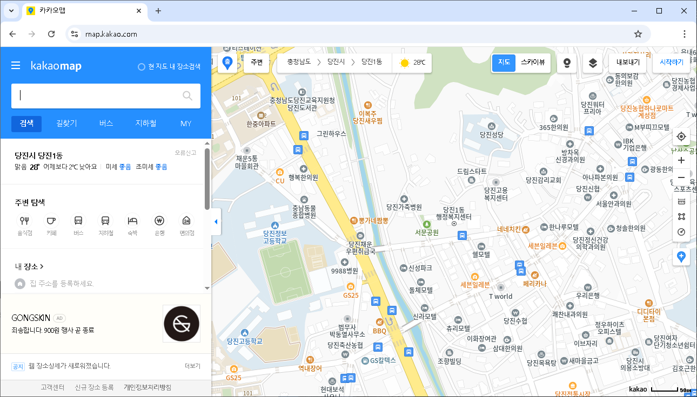Enable 현 지도 내 장소검색 option

click(x=169, y=67)
